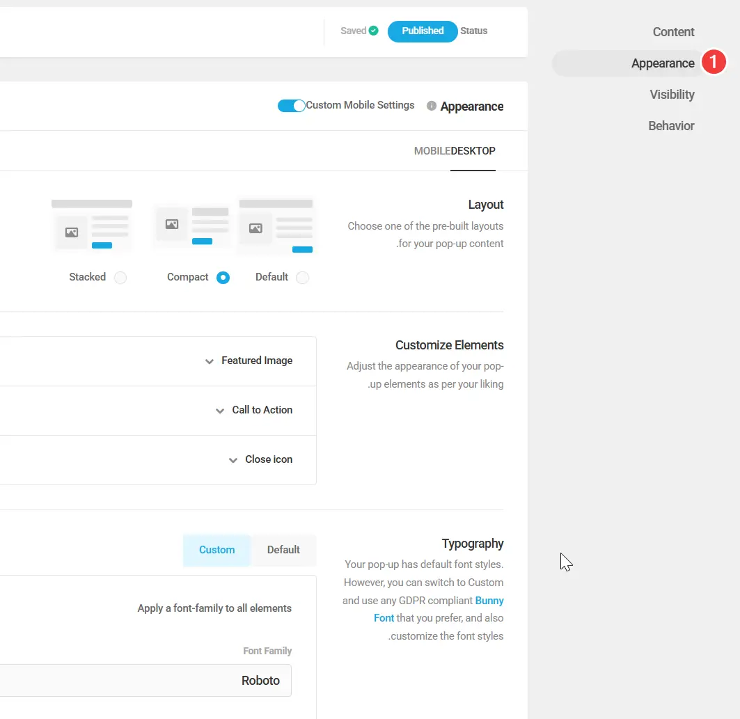Image resolution: width=740 pixels, height=719 pixels.
Task: Click the Typography section heading
Action: pyautogui.click(x=473, y=544)
